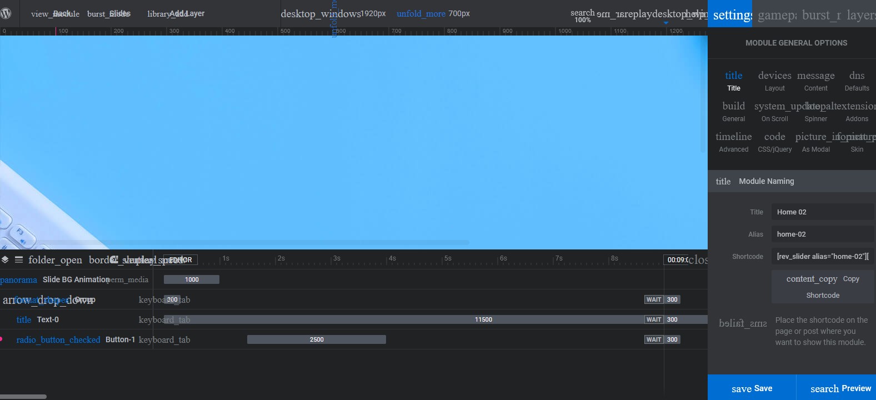Click the WAIT marker in Button-1 row

click(x=654, y=339)
